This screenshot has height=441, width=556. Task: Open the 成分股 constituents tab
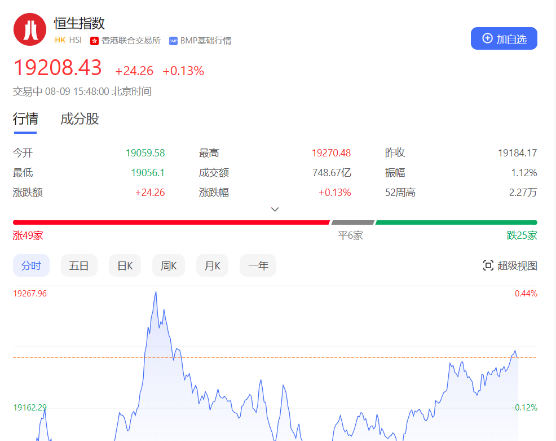(x=80, y=119)
